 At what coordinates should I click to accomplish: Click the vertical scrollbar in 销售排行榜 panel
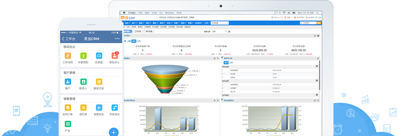point(319,75)
